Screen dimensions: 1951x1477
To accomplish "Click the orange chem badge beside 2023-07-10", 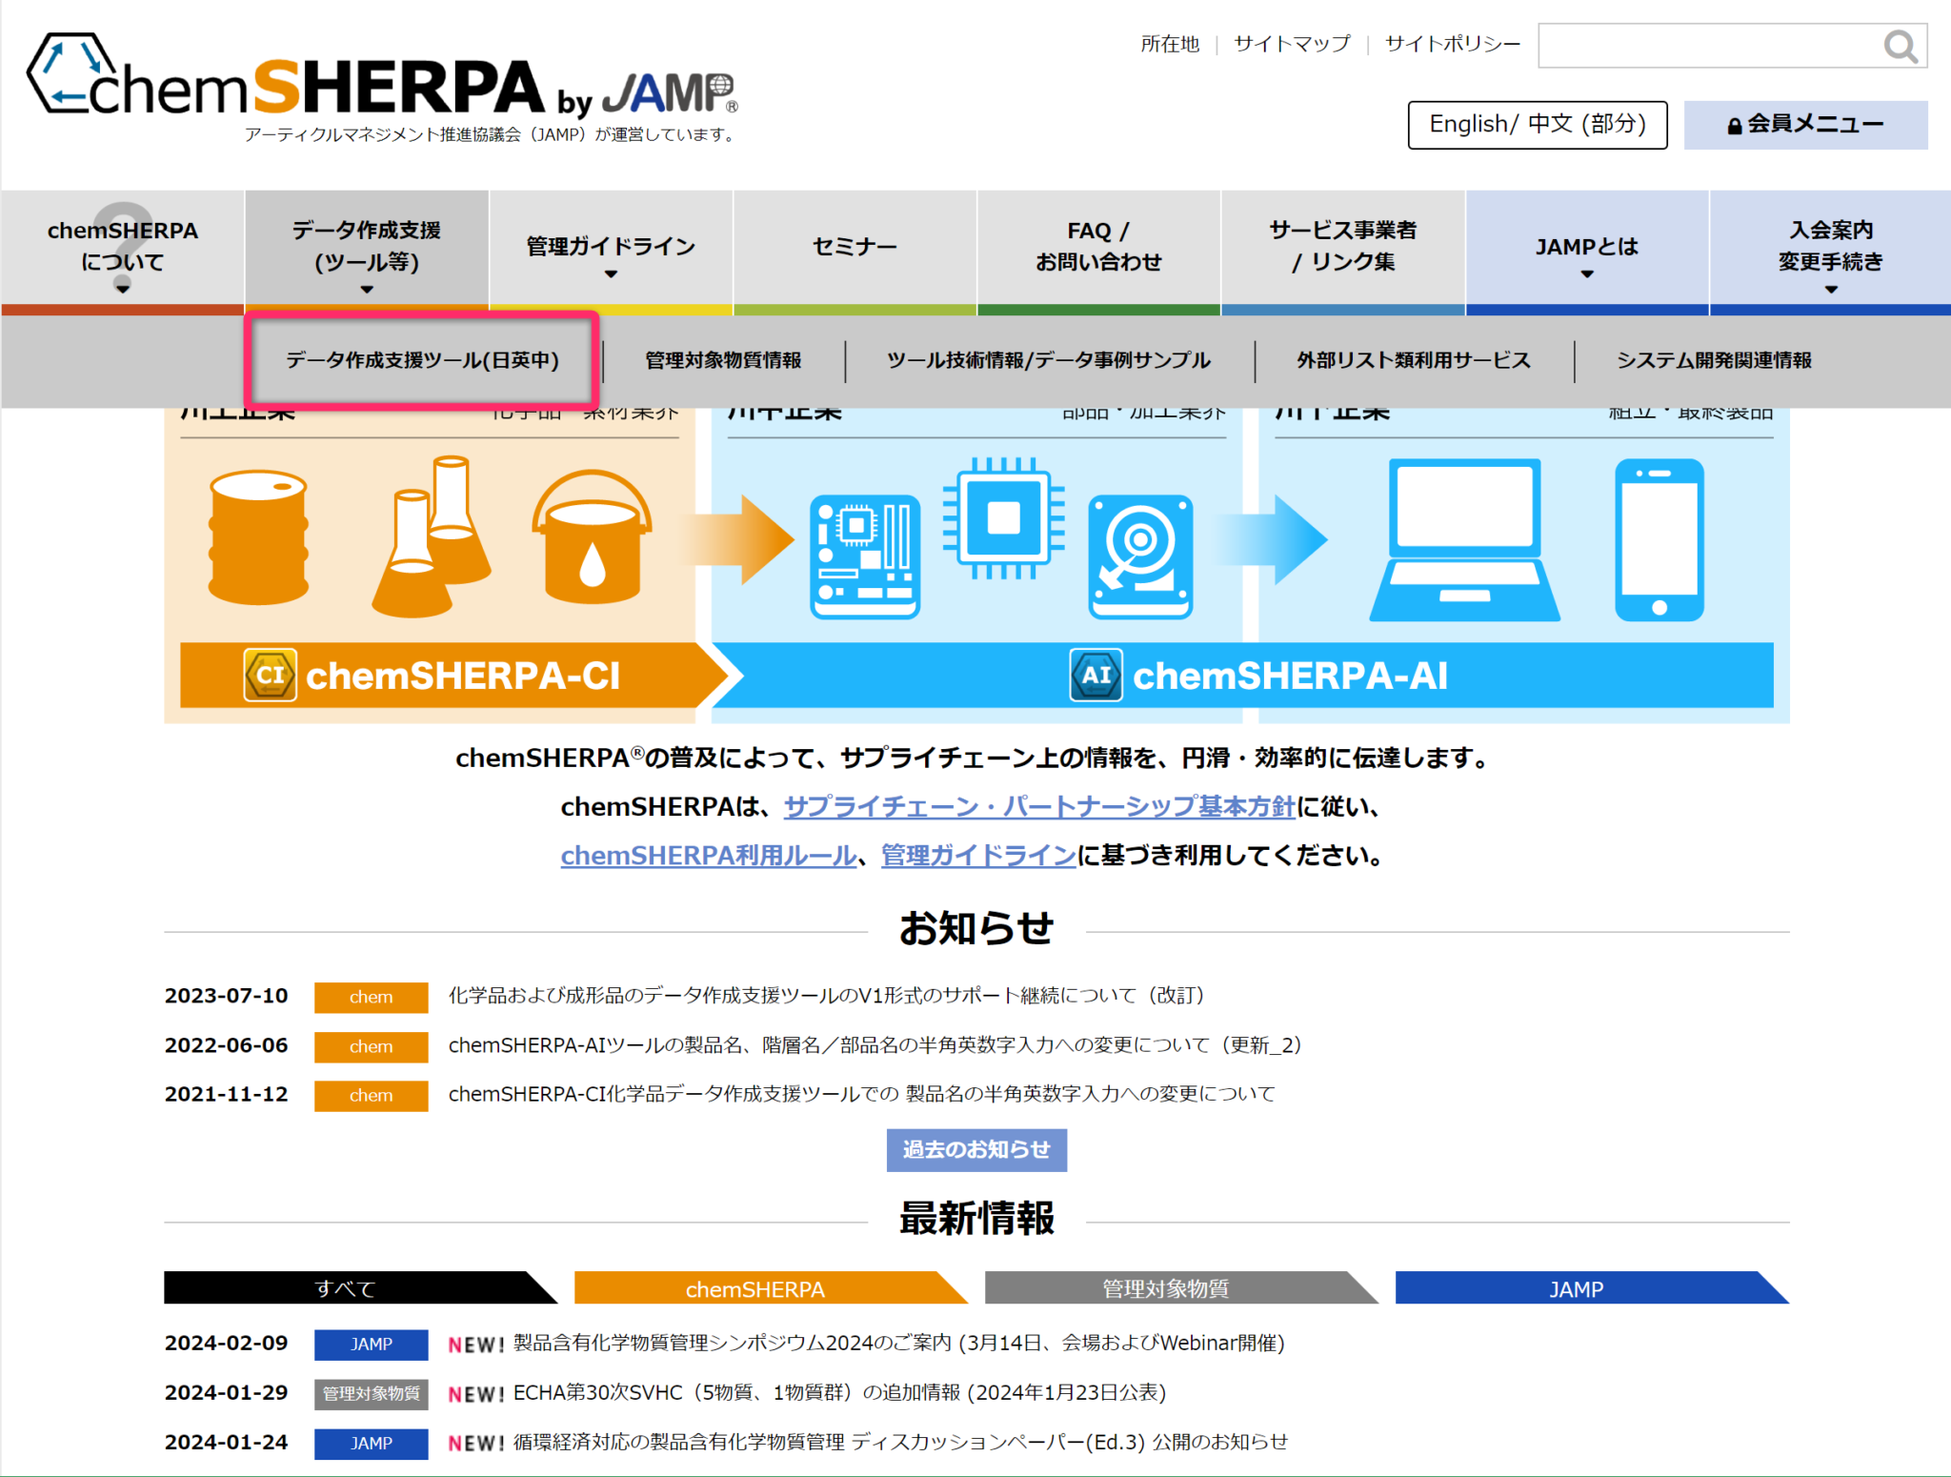I will (x=371, y=997).
